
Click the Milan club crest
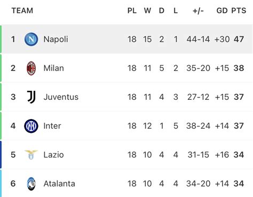pos(31,68)
